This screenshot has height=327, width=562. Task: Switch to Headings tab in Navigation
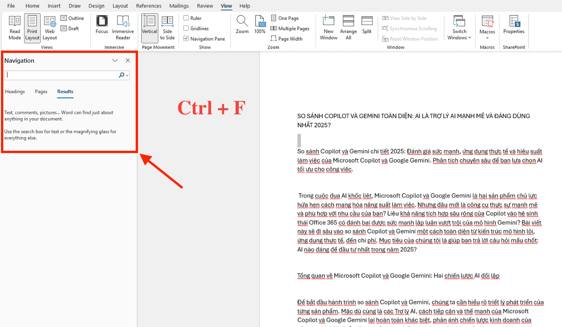[x=15, y=92]
